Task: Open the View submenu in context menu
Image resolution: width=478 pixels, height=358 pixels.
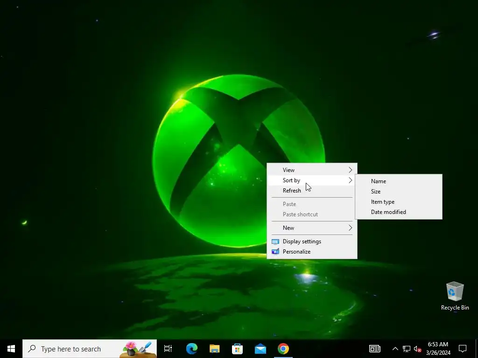Action: point(312,170)
